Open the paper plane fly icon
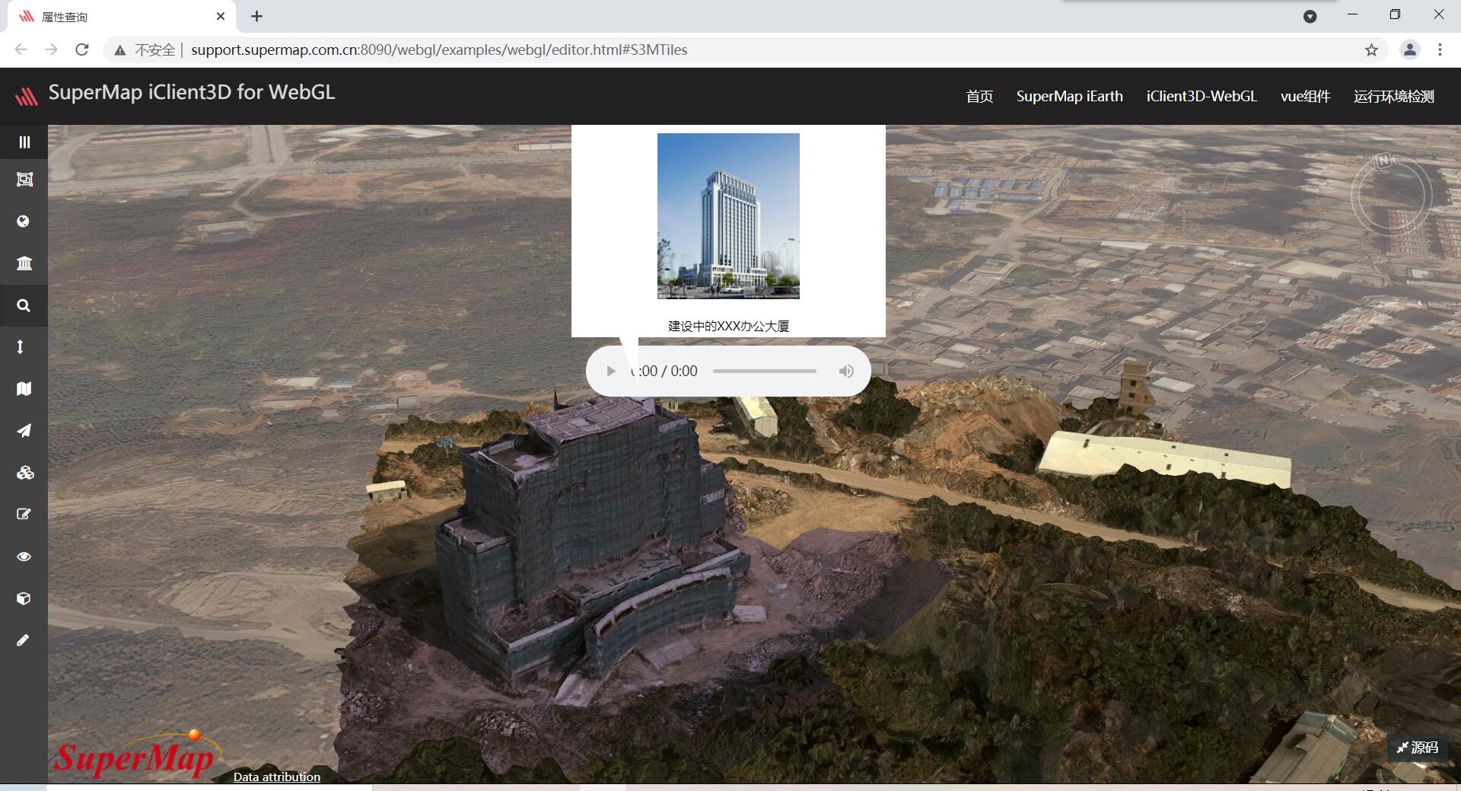This screenshot has height=791, width=1461. pyautogui.click(x=24, y=431)
